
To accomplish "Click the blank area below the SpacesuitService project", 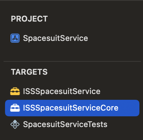I will [x=72, y=52].
